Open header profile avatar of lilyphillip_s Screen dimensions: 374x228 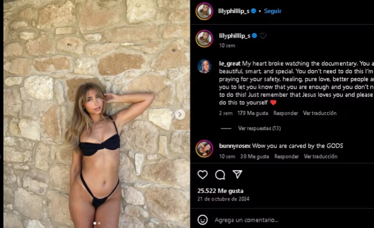tap(205, 11)
